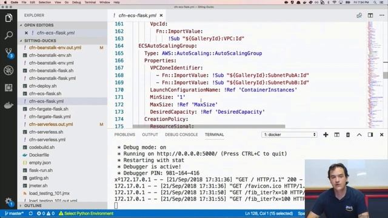Open the Selection menu in menu bar
The width and height of the screenshot is (388, 218).
pos(45,2)
